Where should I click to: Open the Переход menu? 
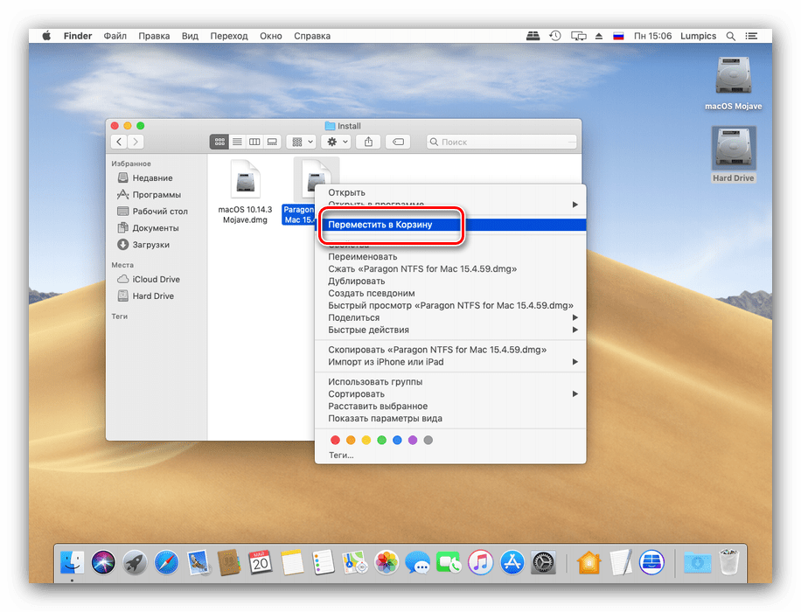pyautogui.click(x=229, y=36)
